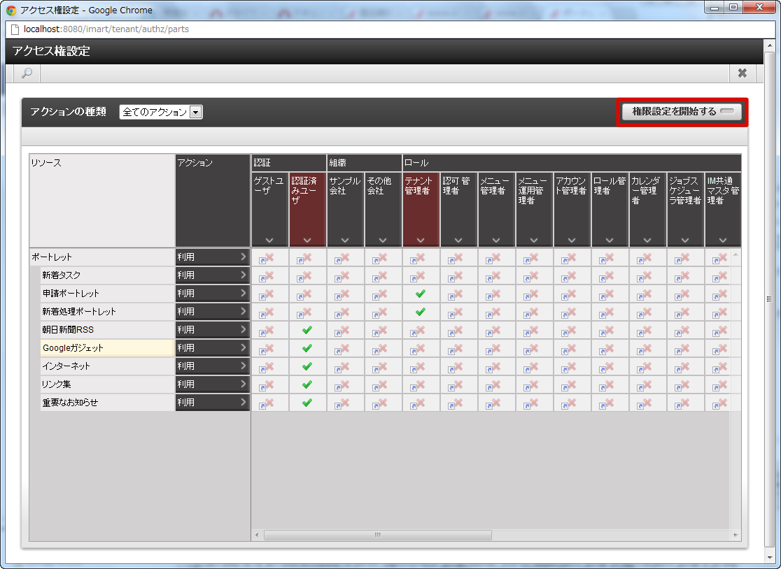Toggle deny mark for ポートレット テナント管理者
The height and width of the screenshot is (569, 781).
[417, 258]
